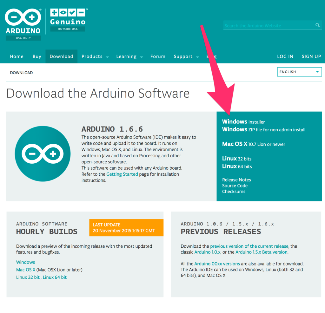
Task: Click the search magnifier icon
Action: click(x=317, y=25)
